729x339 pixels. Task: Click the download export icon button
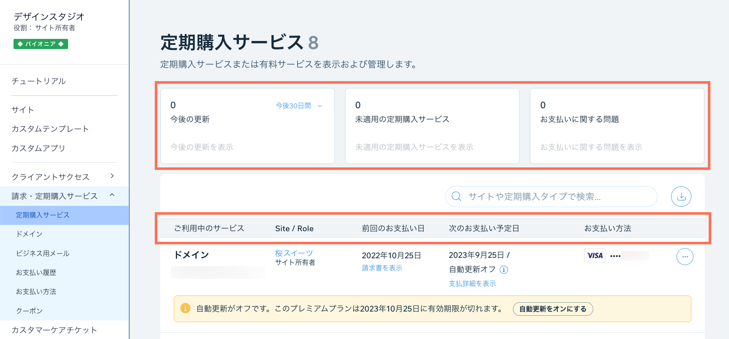681,197
